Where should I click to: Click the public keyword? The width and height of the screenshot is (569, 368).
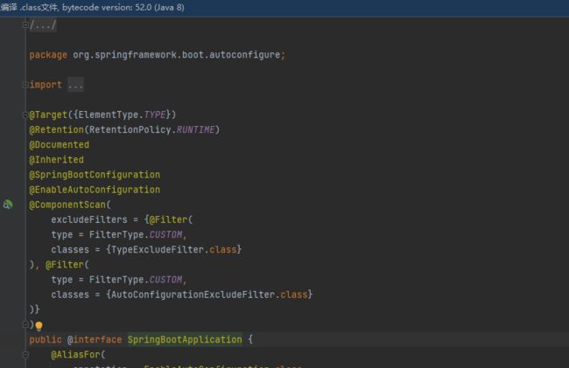46,340
